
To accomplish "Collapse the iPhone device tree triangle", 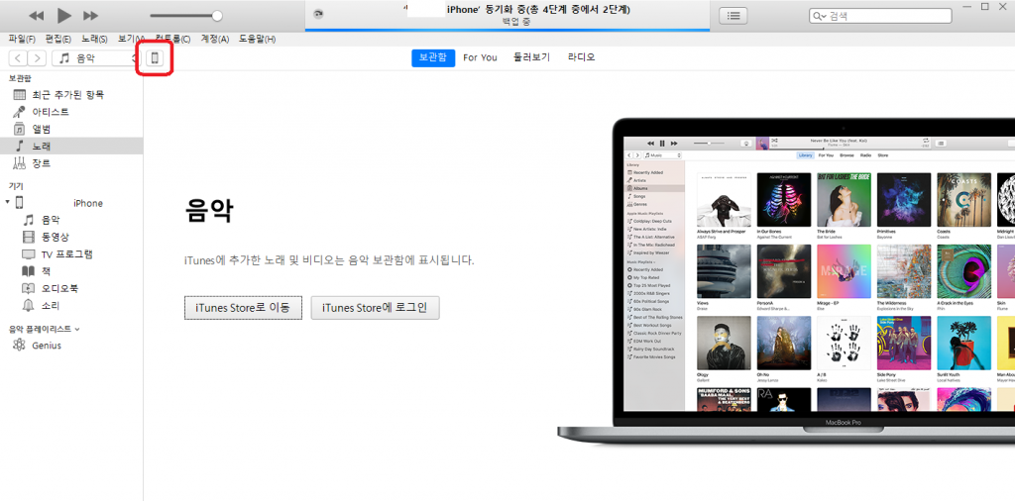I will coord(7,203).
